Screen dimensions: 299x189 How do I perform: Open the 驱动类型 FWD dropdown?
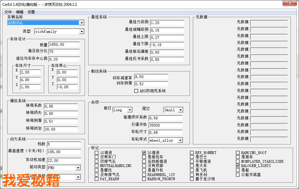[x=78, y=168]
